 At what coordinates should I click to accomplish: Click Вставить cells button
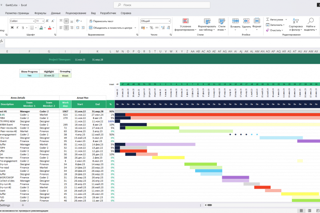[235, 25]
